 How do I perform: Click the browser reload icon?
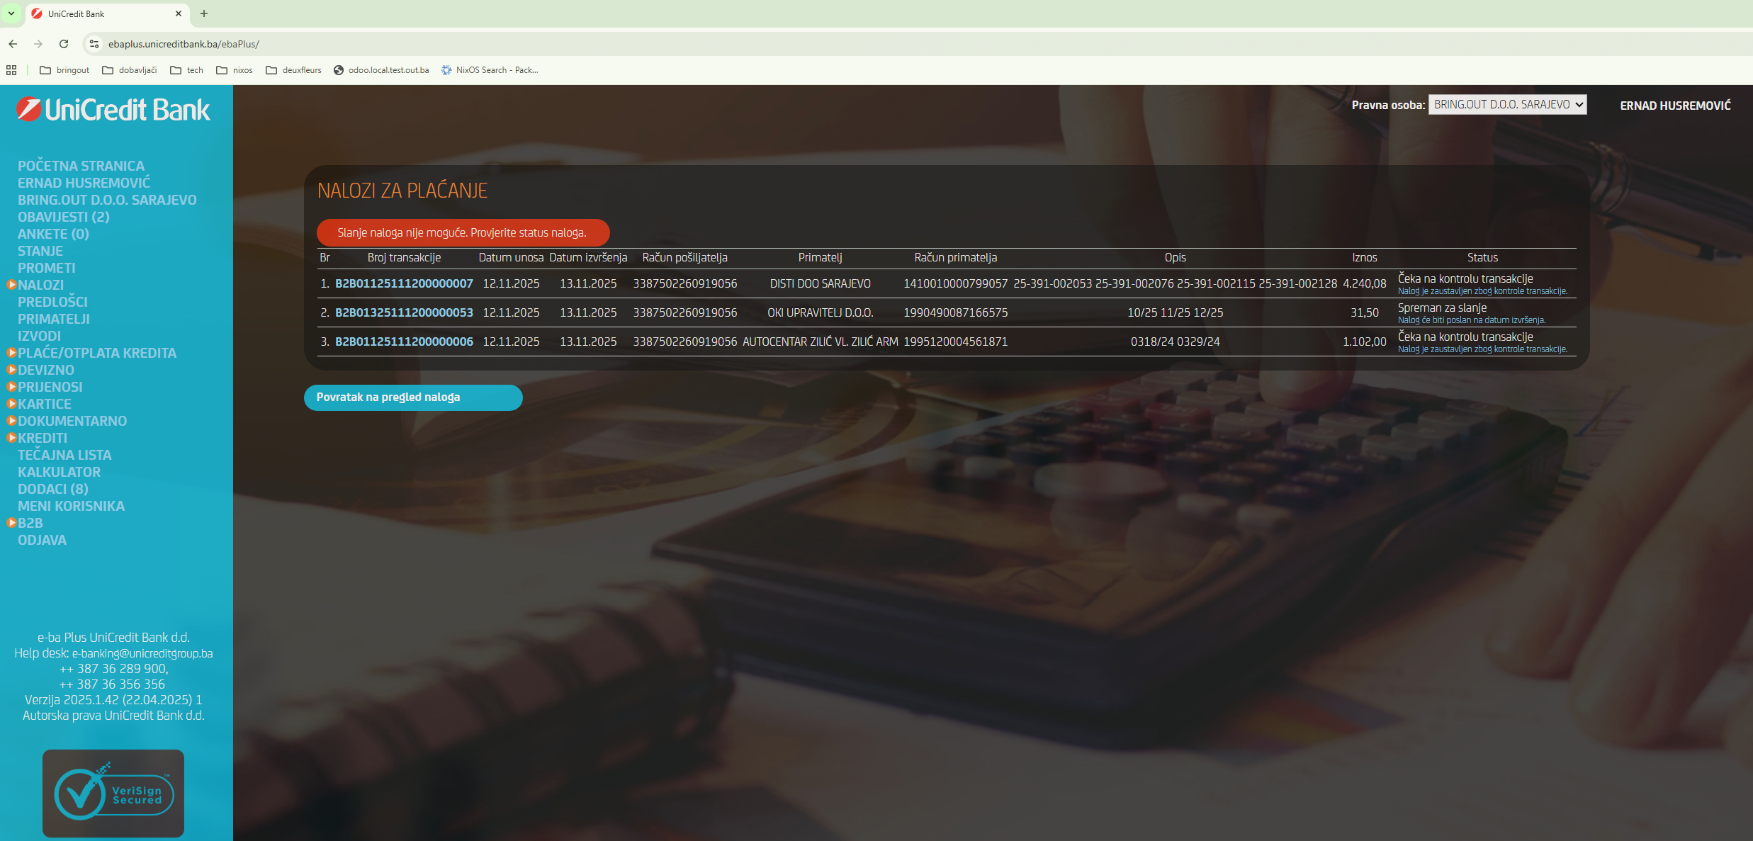point(64,44)
